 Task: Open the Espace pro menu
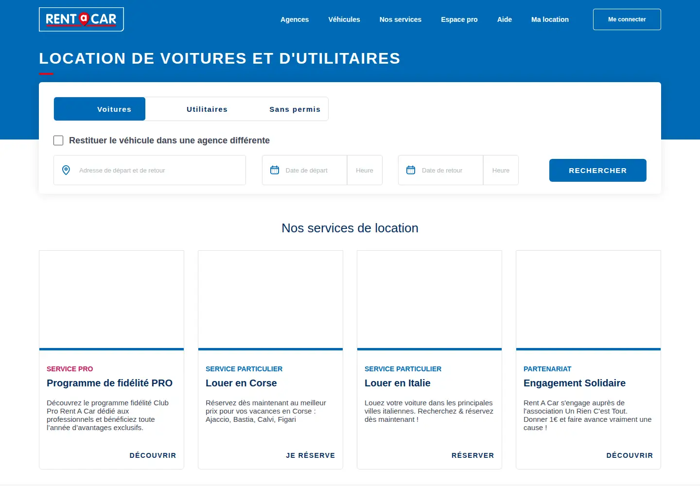tap(459, 19)
